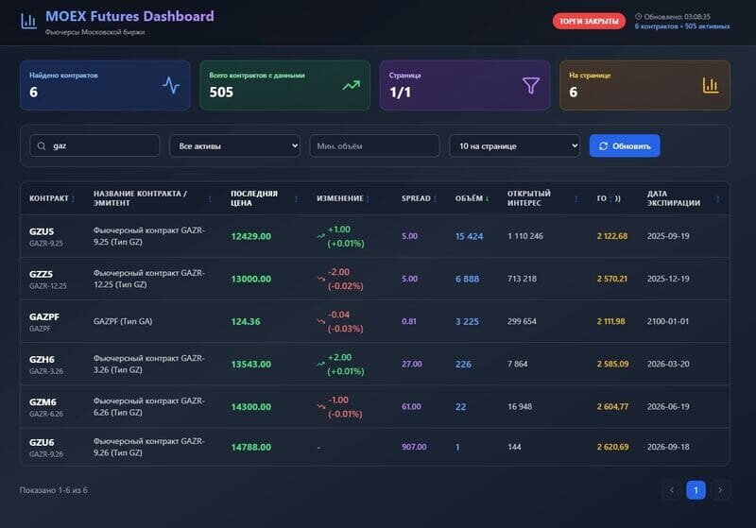
Task: Click expiration date 2026-06-19
Action: point(668,406)
